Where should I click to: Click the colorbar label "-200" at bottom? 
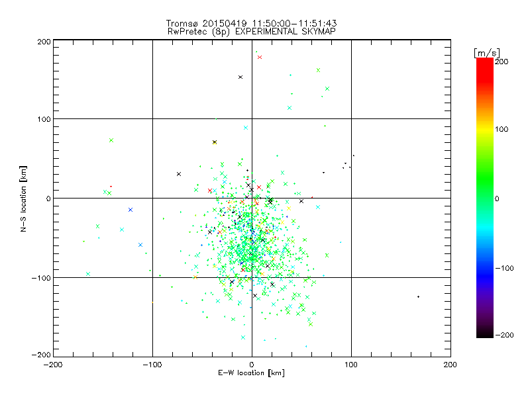504,335
